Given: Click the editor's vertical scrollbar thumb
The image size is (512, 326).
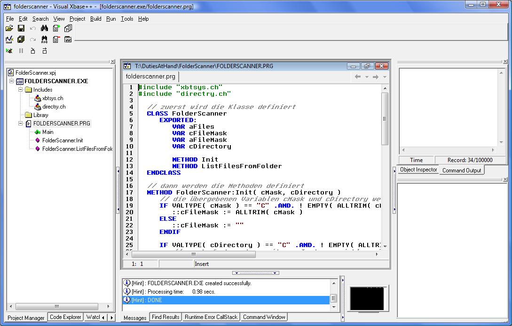Looking at the screenshot, I should (x=385, y=118).
